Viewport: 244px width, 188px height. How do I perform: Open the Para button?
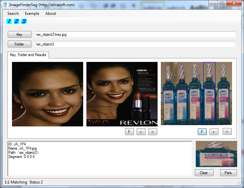tap(228, 173)
